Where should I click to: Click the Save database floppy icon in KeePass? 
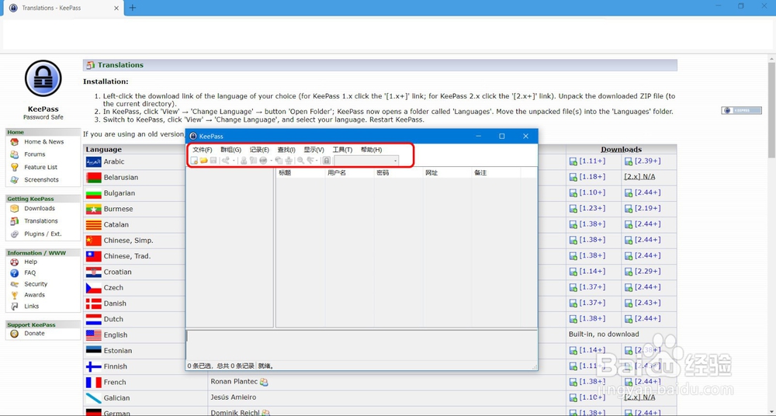(213, 161)
